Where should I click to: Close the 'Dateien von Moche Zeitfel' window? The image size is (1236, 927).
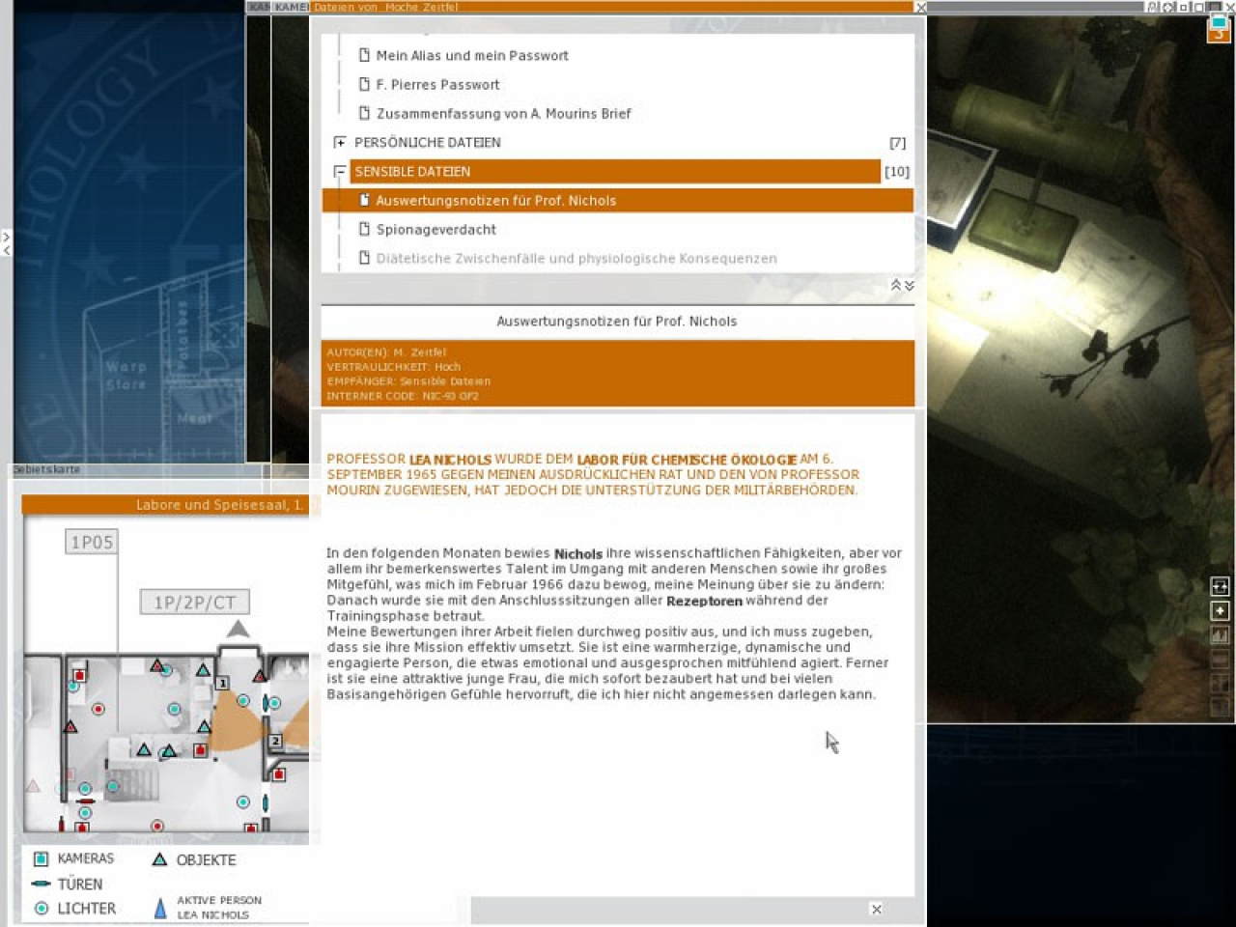click(x=921, y=8)
